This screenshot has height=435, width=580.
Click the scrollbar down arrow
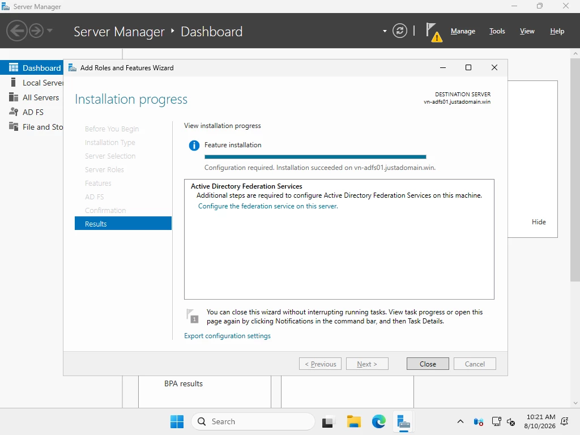pyautogui.click(x=575, y=403)
